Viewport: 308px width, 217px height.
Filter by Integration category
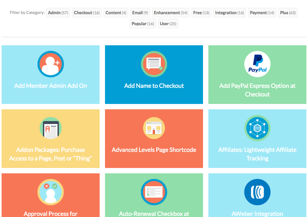[230, 13]
